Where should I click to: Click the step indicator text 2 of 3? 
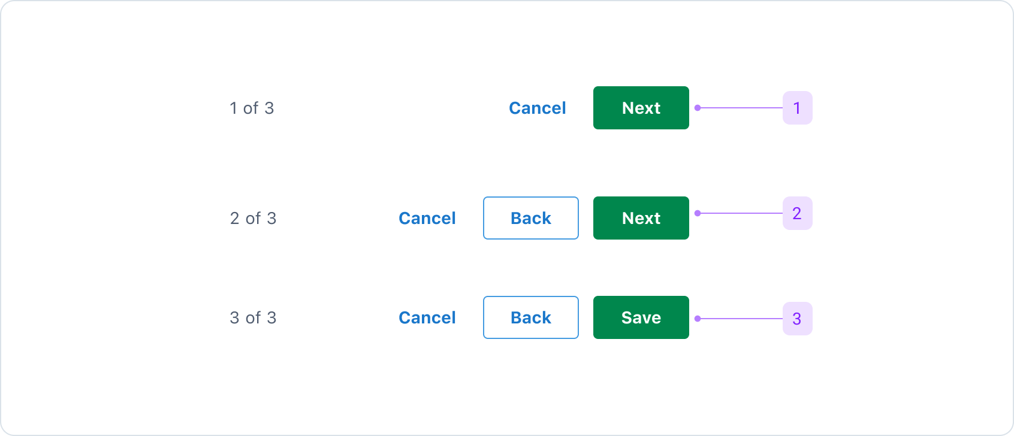[254, 218]
